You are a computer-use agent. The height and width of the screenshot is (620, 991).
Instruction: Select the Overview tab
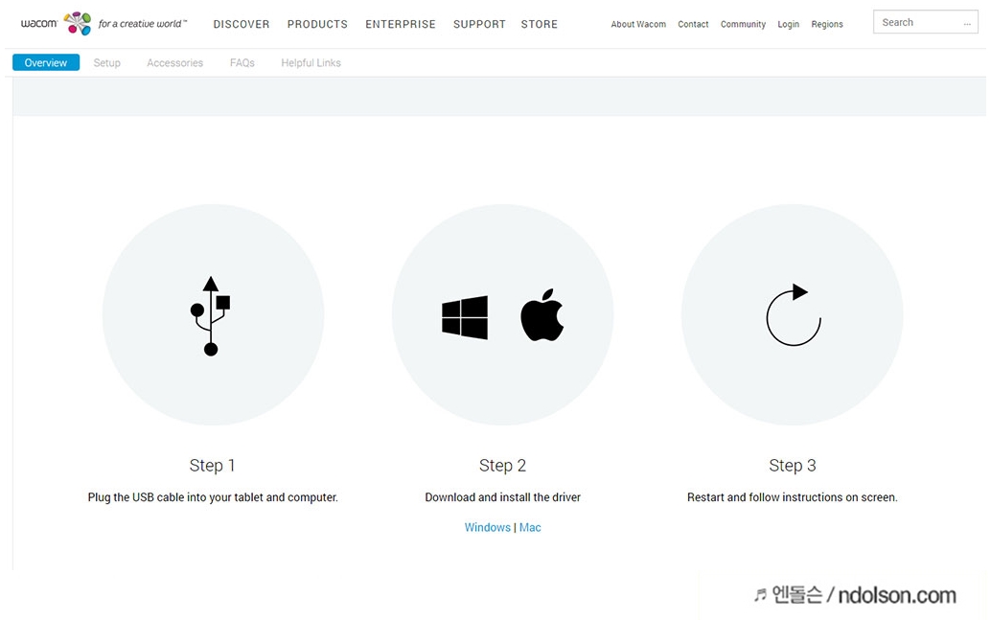pyautogui.click(x=45, y=62)
